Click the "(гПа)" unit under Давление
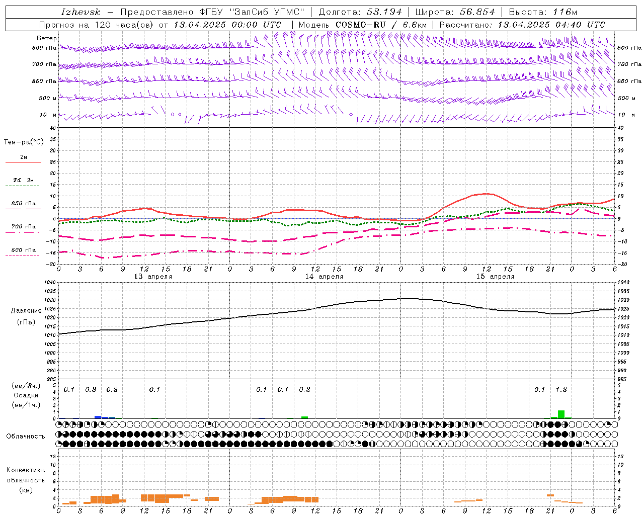 (x=26, y=322)
